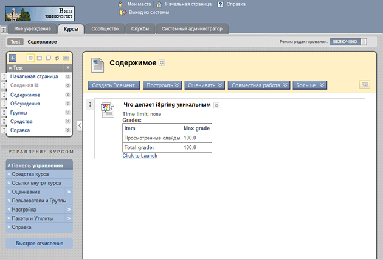Click reorder arrow next to Содержимое menu item

[4, 95]
